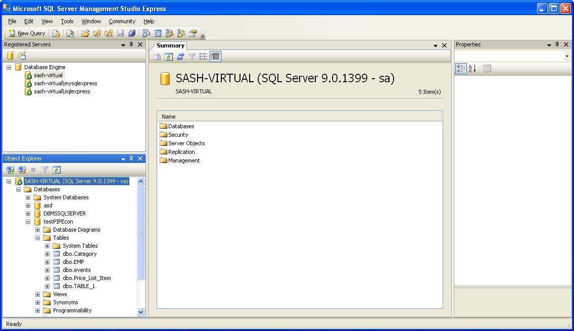This screenshot has height=331, width=574.
Task: Click the Filter icon in Object Explorer
Action: [45, 170]
